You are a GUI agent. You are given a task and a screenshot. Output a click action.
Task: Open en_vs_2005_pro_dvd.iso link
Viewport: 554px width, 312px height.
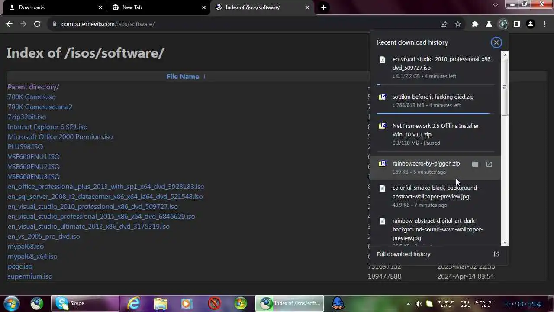point(44,236)
